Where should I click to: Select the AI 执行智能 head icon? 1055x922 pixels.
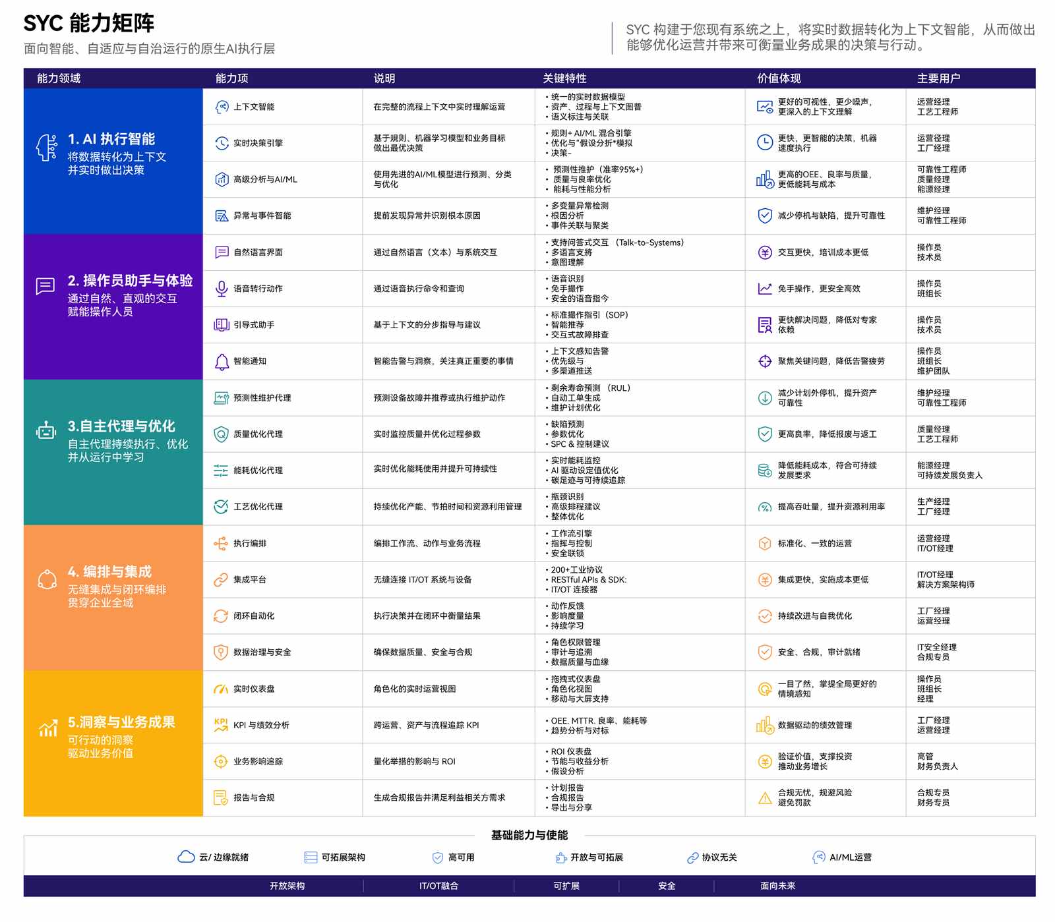[x=46, y=148]
